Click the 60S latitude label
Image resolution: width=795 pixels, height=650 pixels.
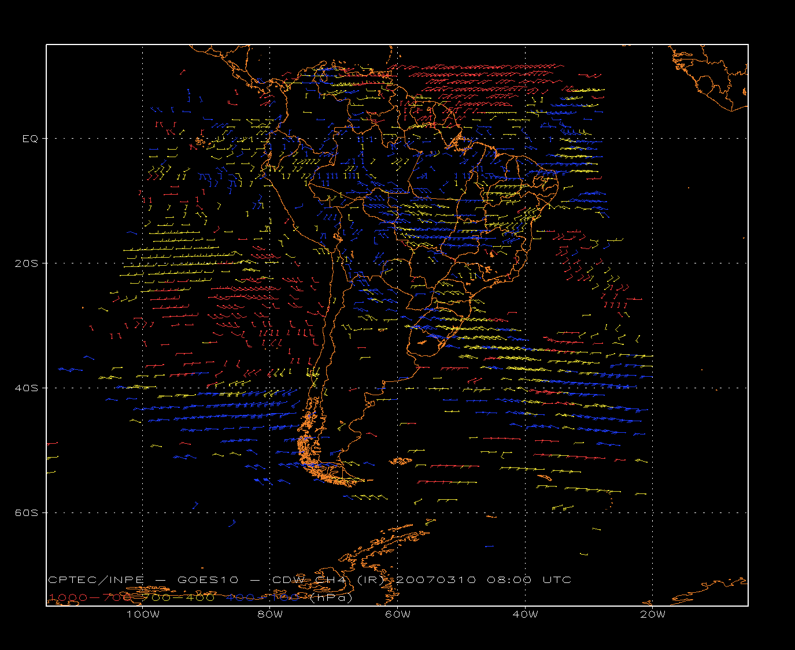(x=25, y=513)
